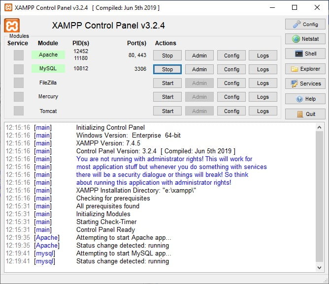Viewport: 329px width, 284px height.
Task: Click the XAMPP logo in the panel header
Action: point(12,26)
